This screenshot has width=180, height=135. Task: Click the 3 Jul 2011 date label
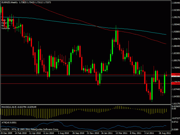(x=149, y=133)
